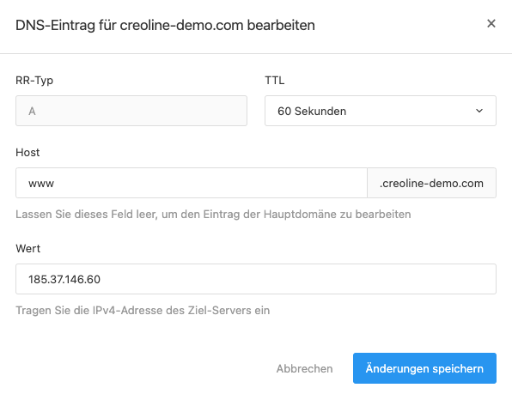Click the Wert label
This screenshot has height=400, width=512.
(27, 248)
